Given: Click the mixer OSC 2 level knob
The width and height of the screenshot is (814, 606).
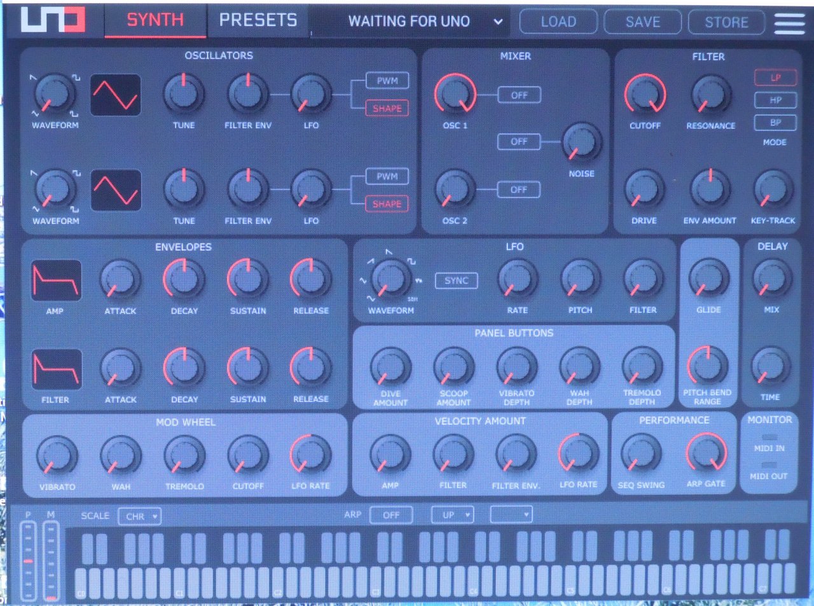Looking at the screenshot, I should point(455,189).
